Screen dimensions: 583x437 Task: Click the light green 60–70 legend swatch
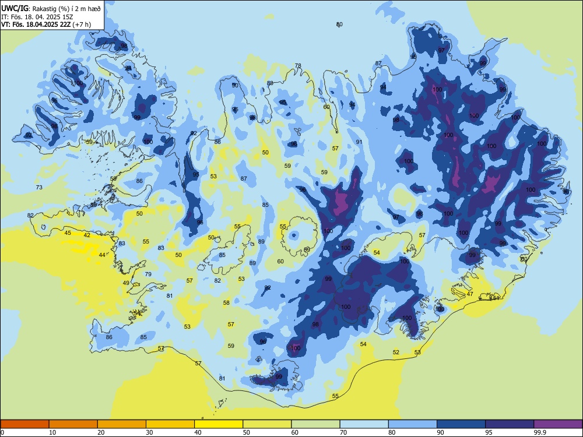(x=315, y=424)
